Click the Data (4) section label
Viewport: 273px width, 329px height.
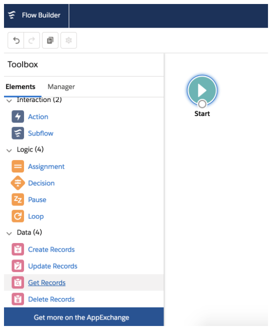pyautogui.click(x=29, y=232)
